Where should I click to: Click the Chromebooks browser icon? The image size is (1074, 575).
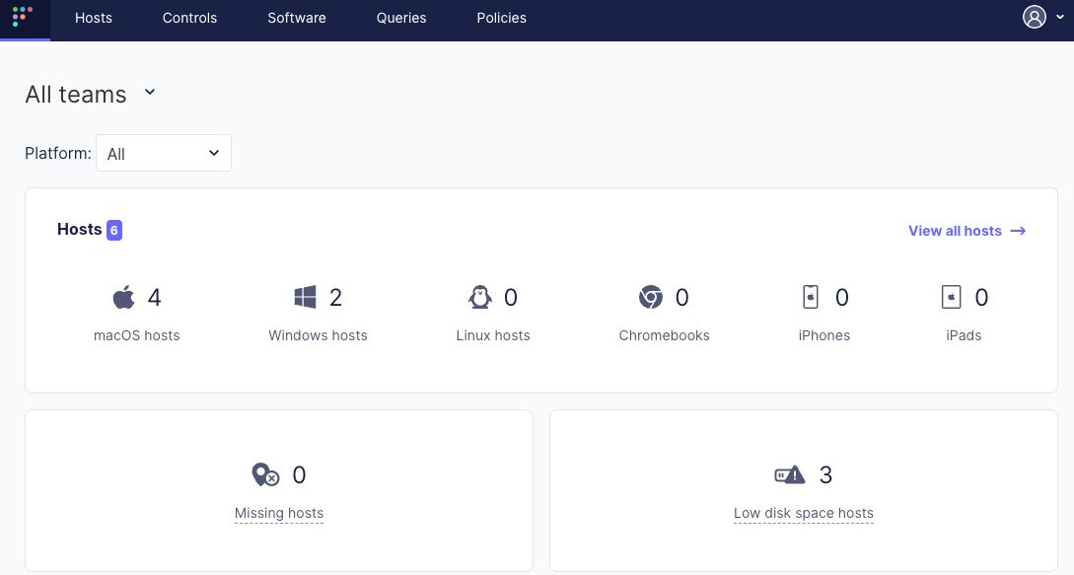(651, 296)
